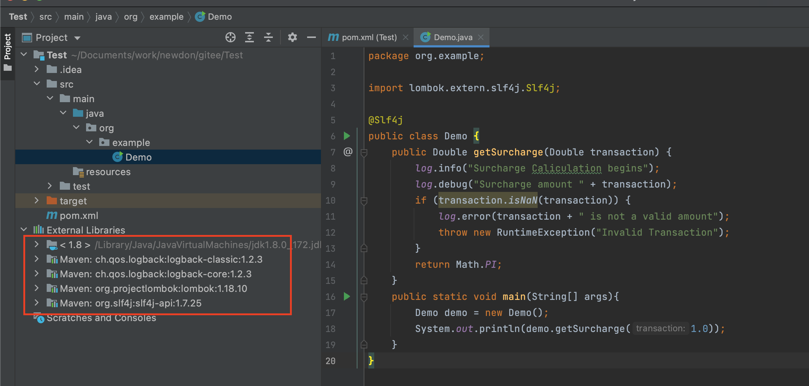The width and height of the screenshot is (809, 386).
Task: Select the target folder row
Action: tap(168, 201)
